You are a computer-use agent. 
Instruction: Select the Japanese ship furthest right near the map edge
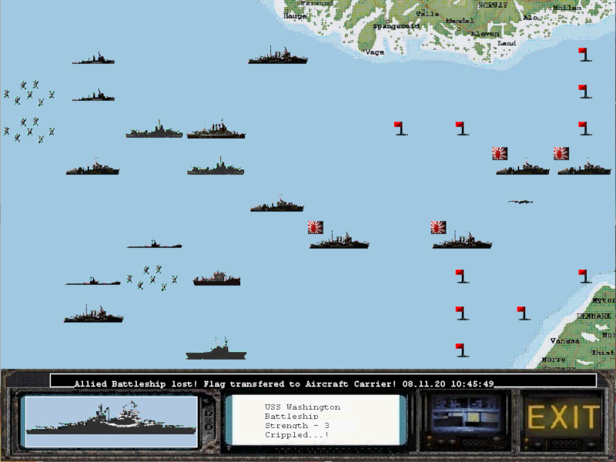pos(584,166)
